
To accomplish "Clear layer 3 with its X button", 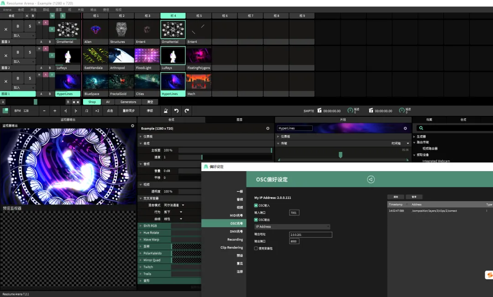I will (6, 29).
